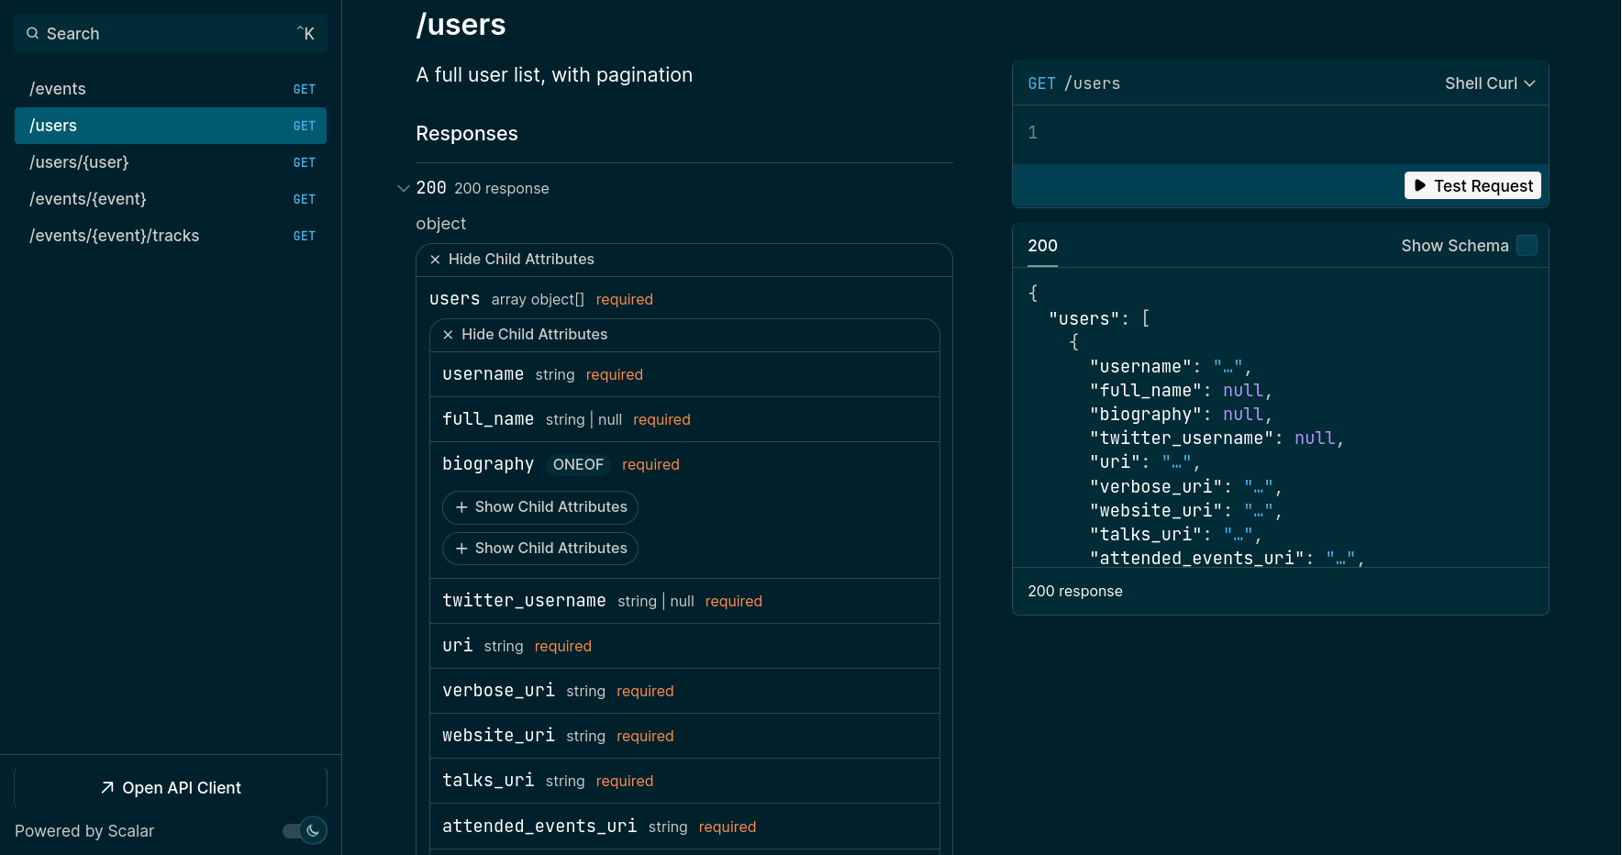Viewport: 1622px width, 855px height.
Task: Click the plus icon of first Show Child Attributes
Action: 461,507
